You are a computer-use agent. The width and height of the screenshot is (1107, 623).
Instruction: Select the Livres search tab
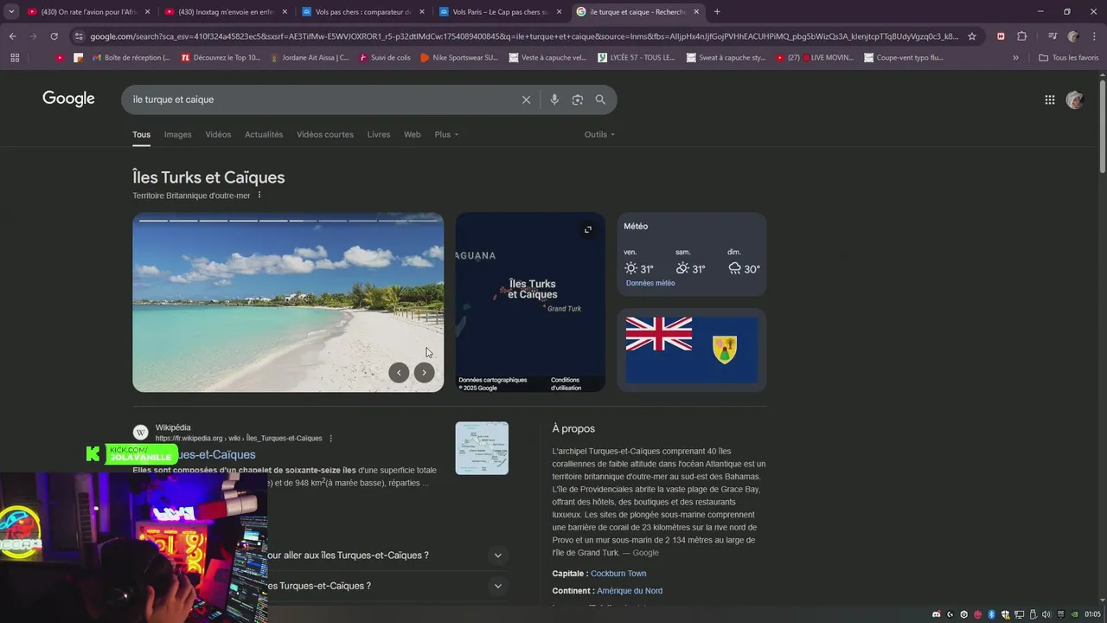point(379,134)
